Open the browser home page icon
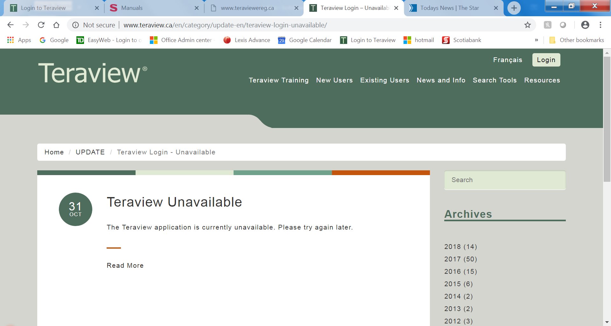Image resolution: width=611 pixels, height=326 pixels. point(56,25)
